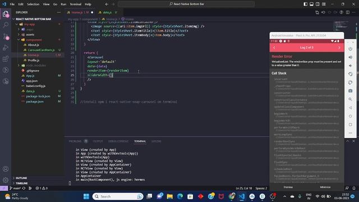Open the Selection menu
359x202 pixels.
pyautogui.click(x=33, y=4)
